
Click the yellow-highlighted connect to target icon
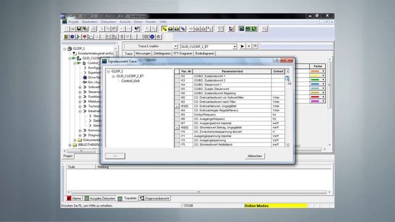pos(164,29)
